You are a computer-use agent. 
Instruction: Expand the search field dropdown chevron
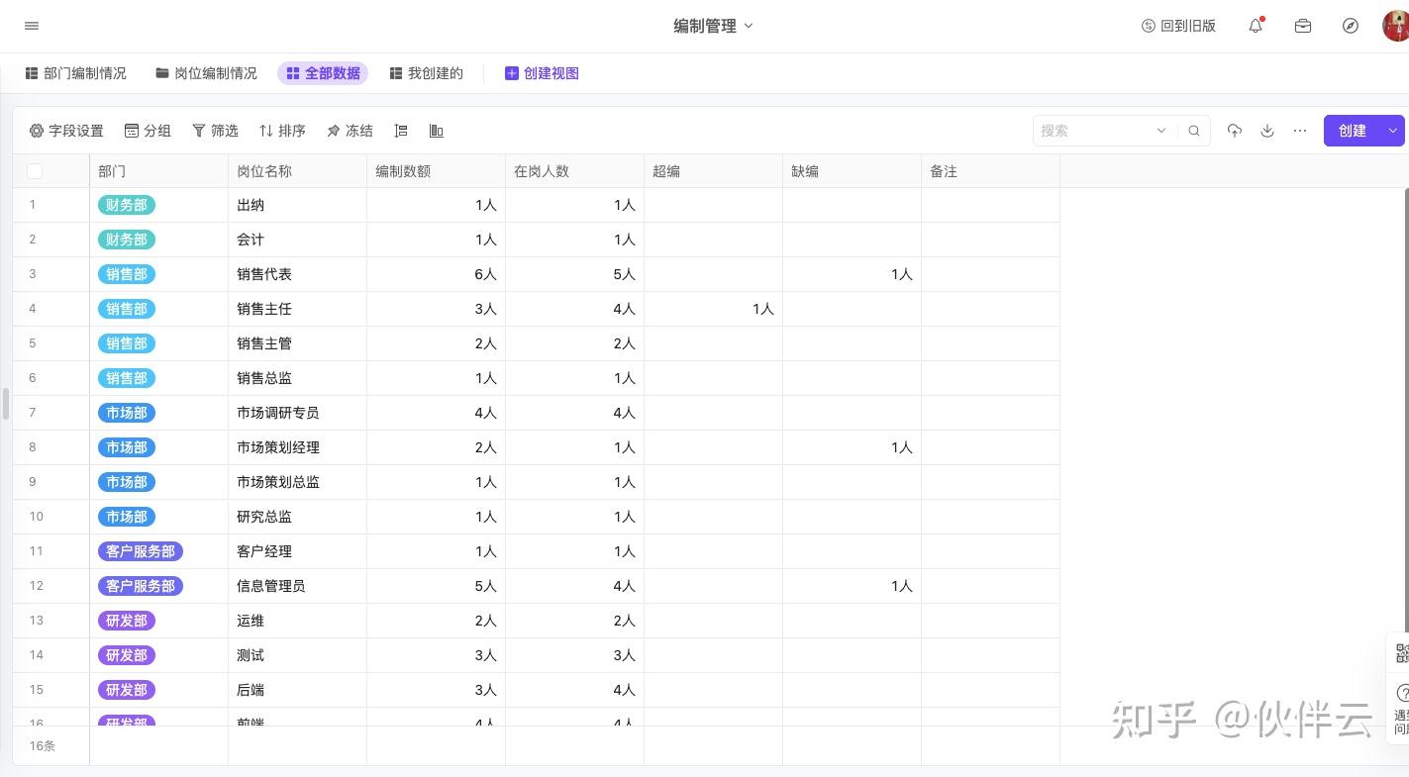pos(1161,131)
